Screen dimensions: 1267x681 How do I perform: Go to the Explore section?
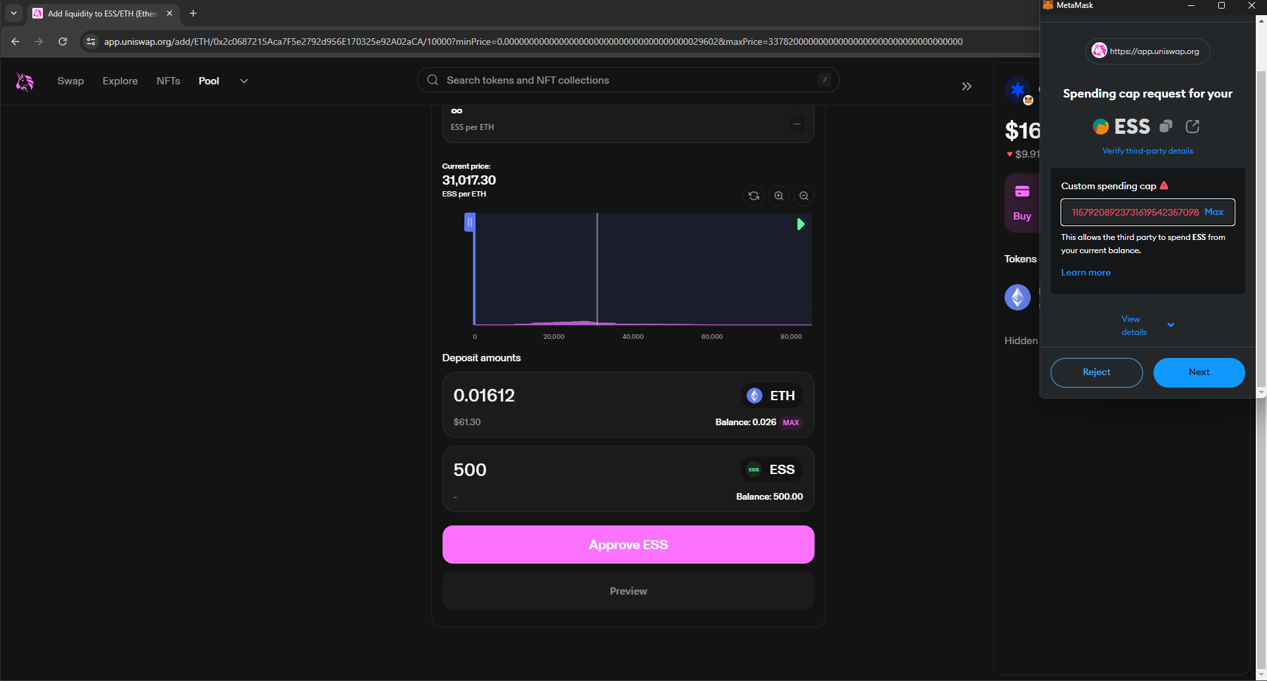pyautogui.click(x=120, y=81)
